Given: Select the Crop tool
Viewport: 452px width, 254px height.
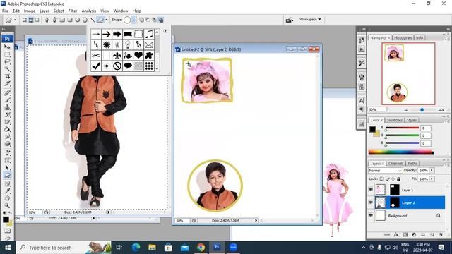Looking at the screenshot, I should 7,76.
